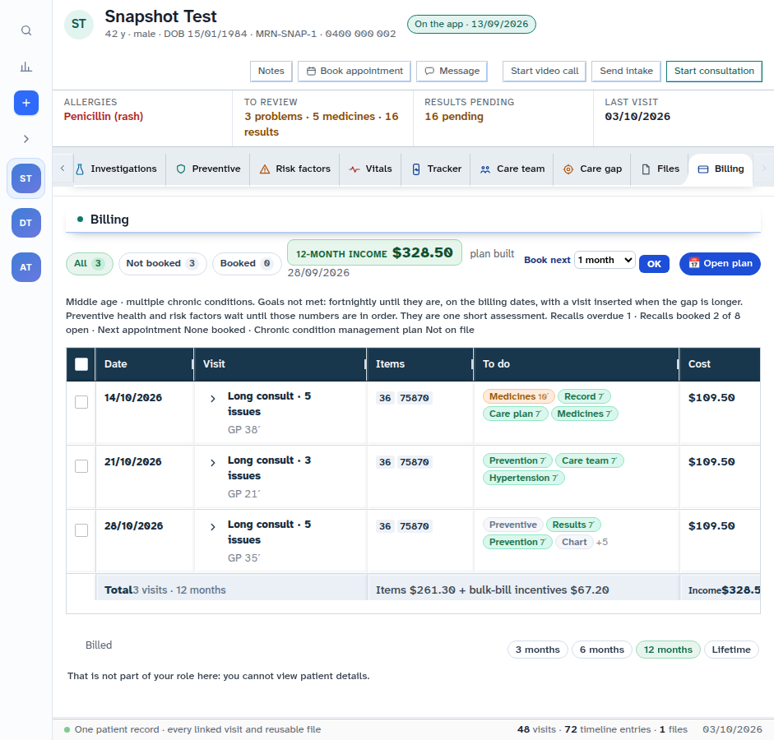This screenshot has width=774, height=740.
Task: Switch to the Risk factors tab
Action: point(295,169)
